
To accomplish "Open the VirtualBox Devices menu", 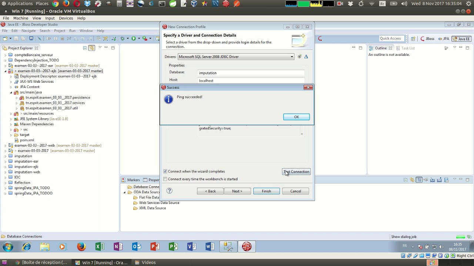I will pos(66,18).
